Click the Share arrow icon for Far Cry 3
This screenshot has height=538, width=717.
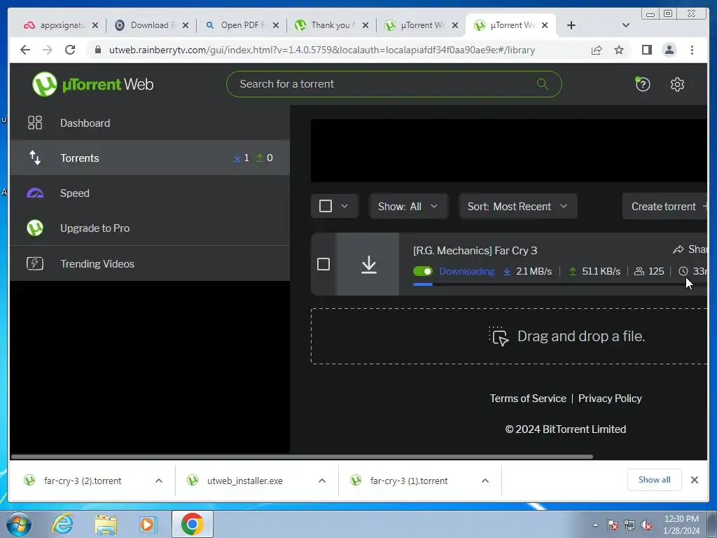678,249
